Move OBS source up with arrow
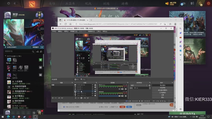The image size is (212, 119). pos(85,98)
